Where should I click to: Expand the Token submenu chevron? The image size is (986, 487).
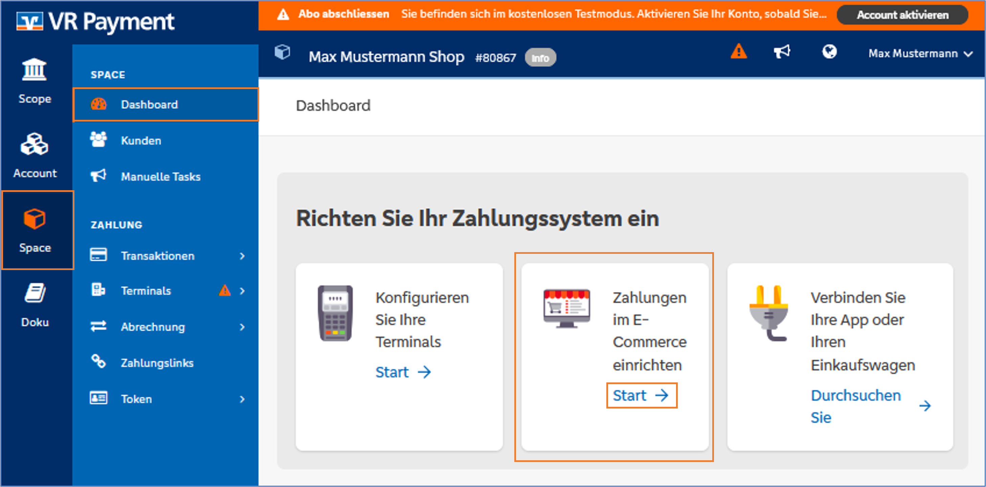coord(242,399)
